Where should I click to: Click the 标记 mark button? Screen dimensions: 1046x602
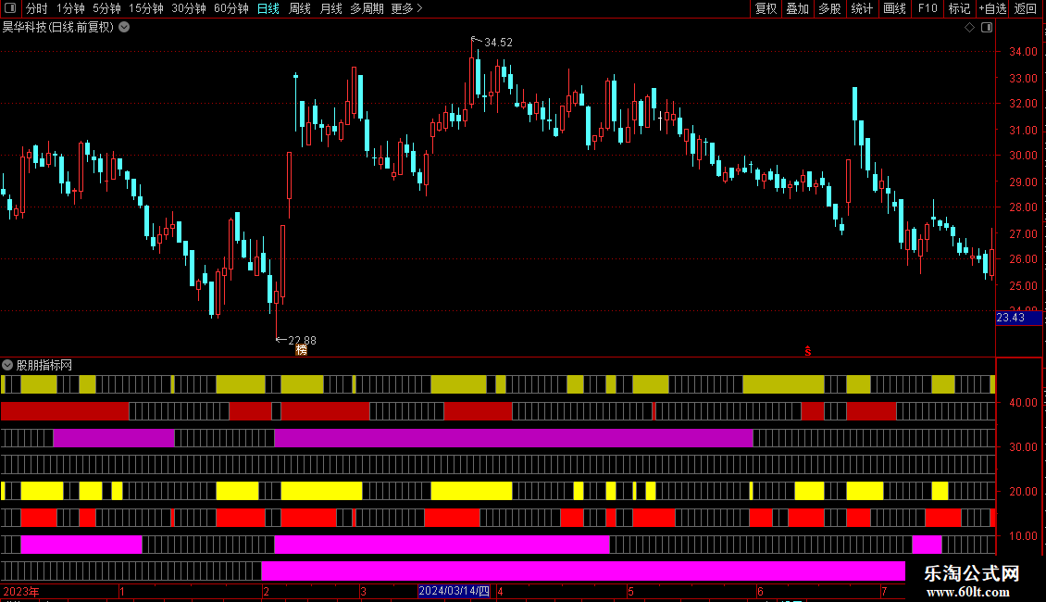coord(959,8)
